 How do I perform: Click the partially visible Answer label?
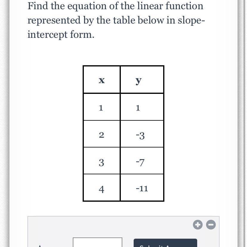tap(40, 246)
